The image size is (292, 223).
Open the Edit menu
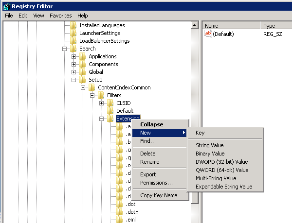coord(23,16)
